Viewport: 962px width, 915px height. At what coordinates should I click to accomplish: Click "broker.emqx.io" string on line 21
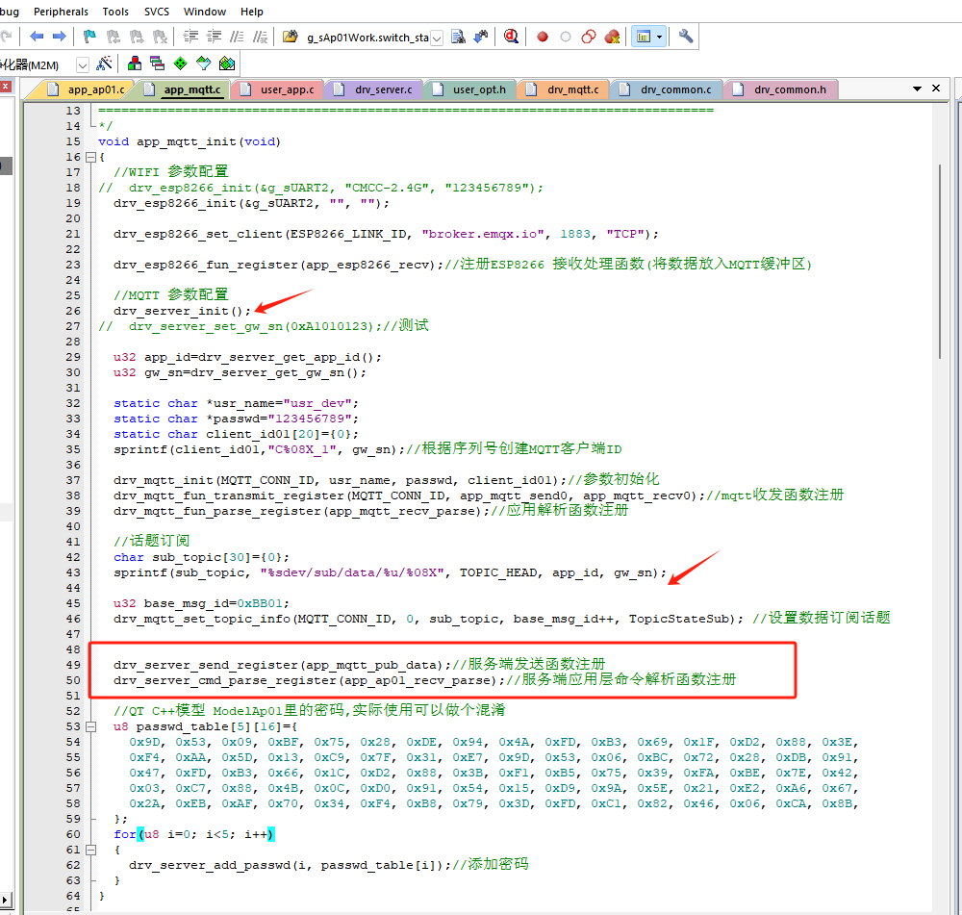click(483, 234)
